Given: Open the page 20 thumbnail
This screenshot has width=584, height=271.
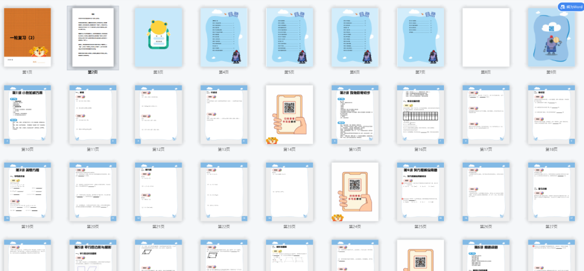Looking at the screenshot, I should (x=93, y=192).
